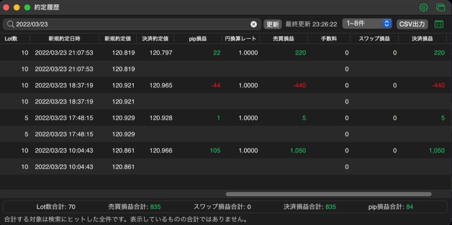Click the 売買損益合計 835 summary value

155,207
